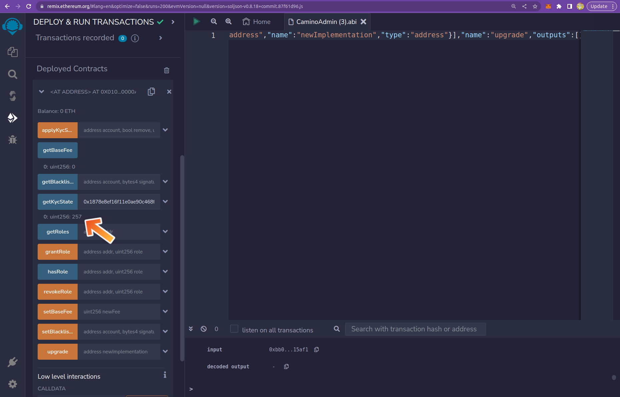Viewport: 620px width, 397px height.
Task: Clear the terminal console icon
Action: click(x=204, y=329)
